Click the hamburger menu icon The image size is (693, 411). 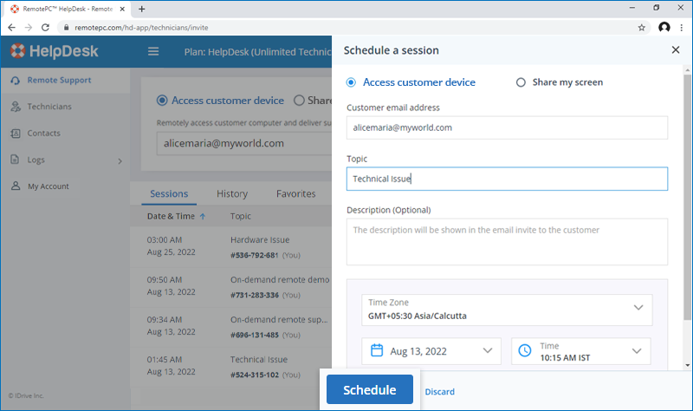click(153, 51)
